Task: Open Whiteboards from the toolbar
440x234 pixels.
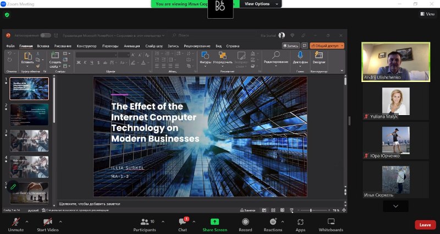Action: click(x=331, y=221)
